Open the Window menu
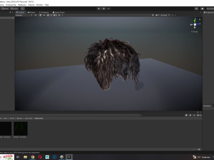Viewport: 214px width, 160px height. [39, 5]
